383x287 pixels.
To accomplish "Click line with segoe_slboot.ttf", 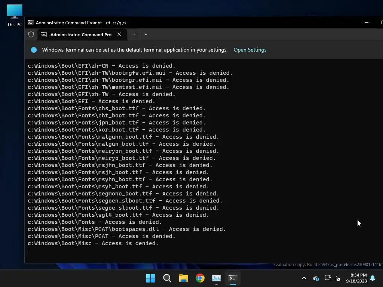I will point(123,208).
